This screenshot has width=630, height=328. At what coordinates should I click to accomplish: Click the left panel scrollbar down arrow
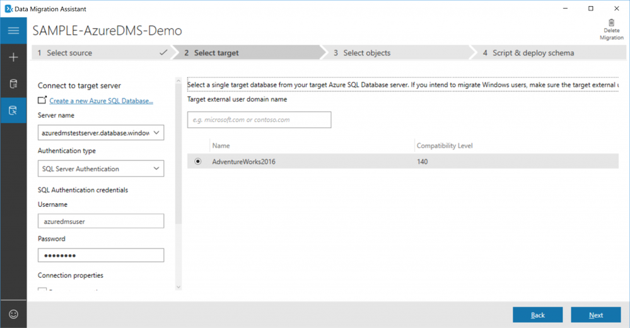178,287
